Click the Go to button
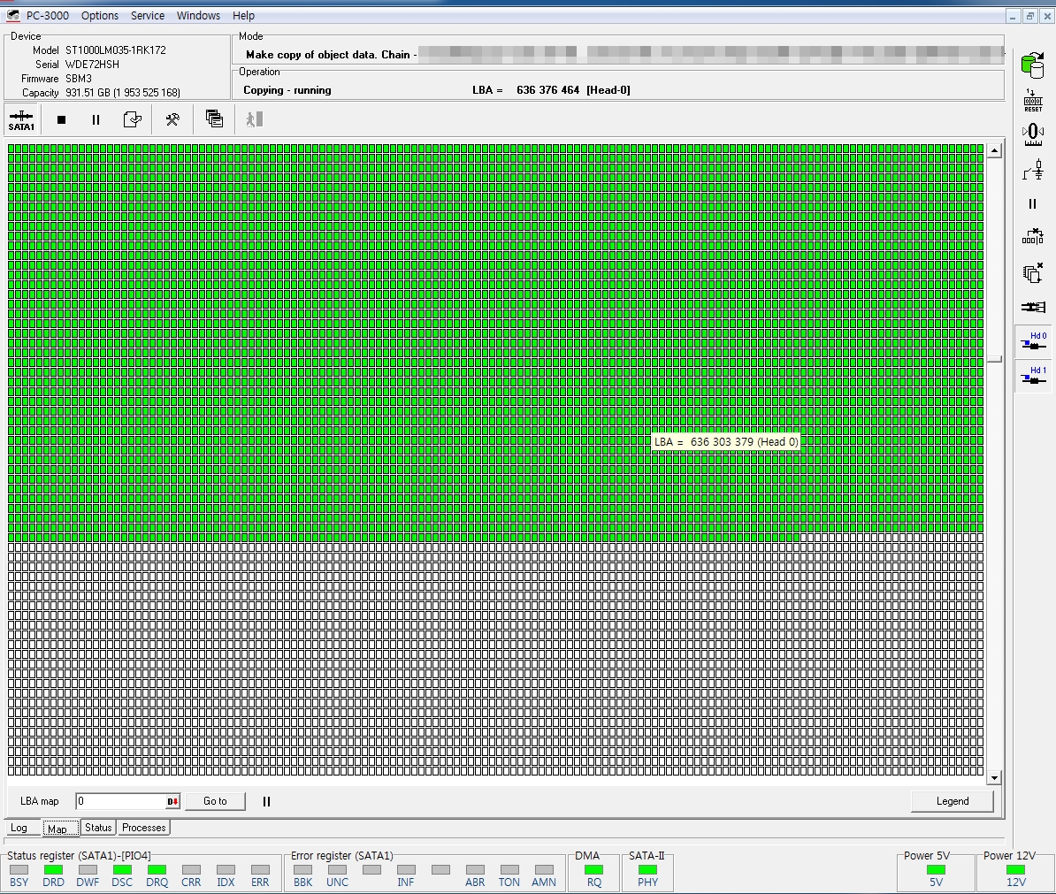This screenshot has height=894, width=1056. 215,801
